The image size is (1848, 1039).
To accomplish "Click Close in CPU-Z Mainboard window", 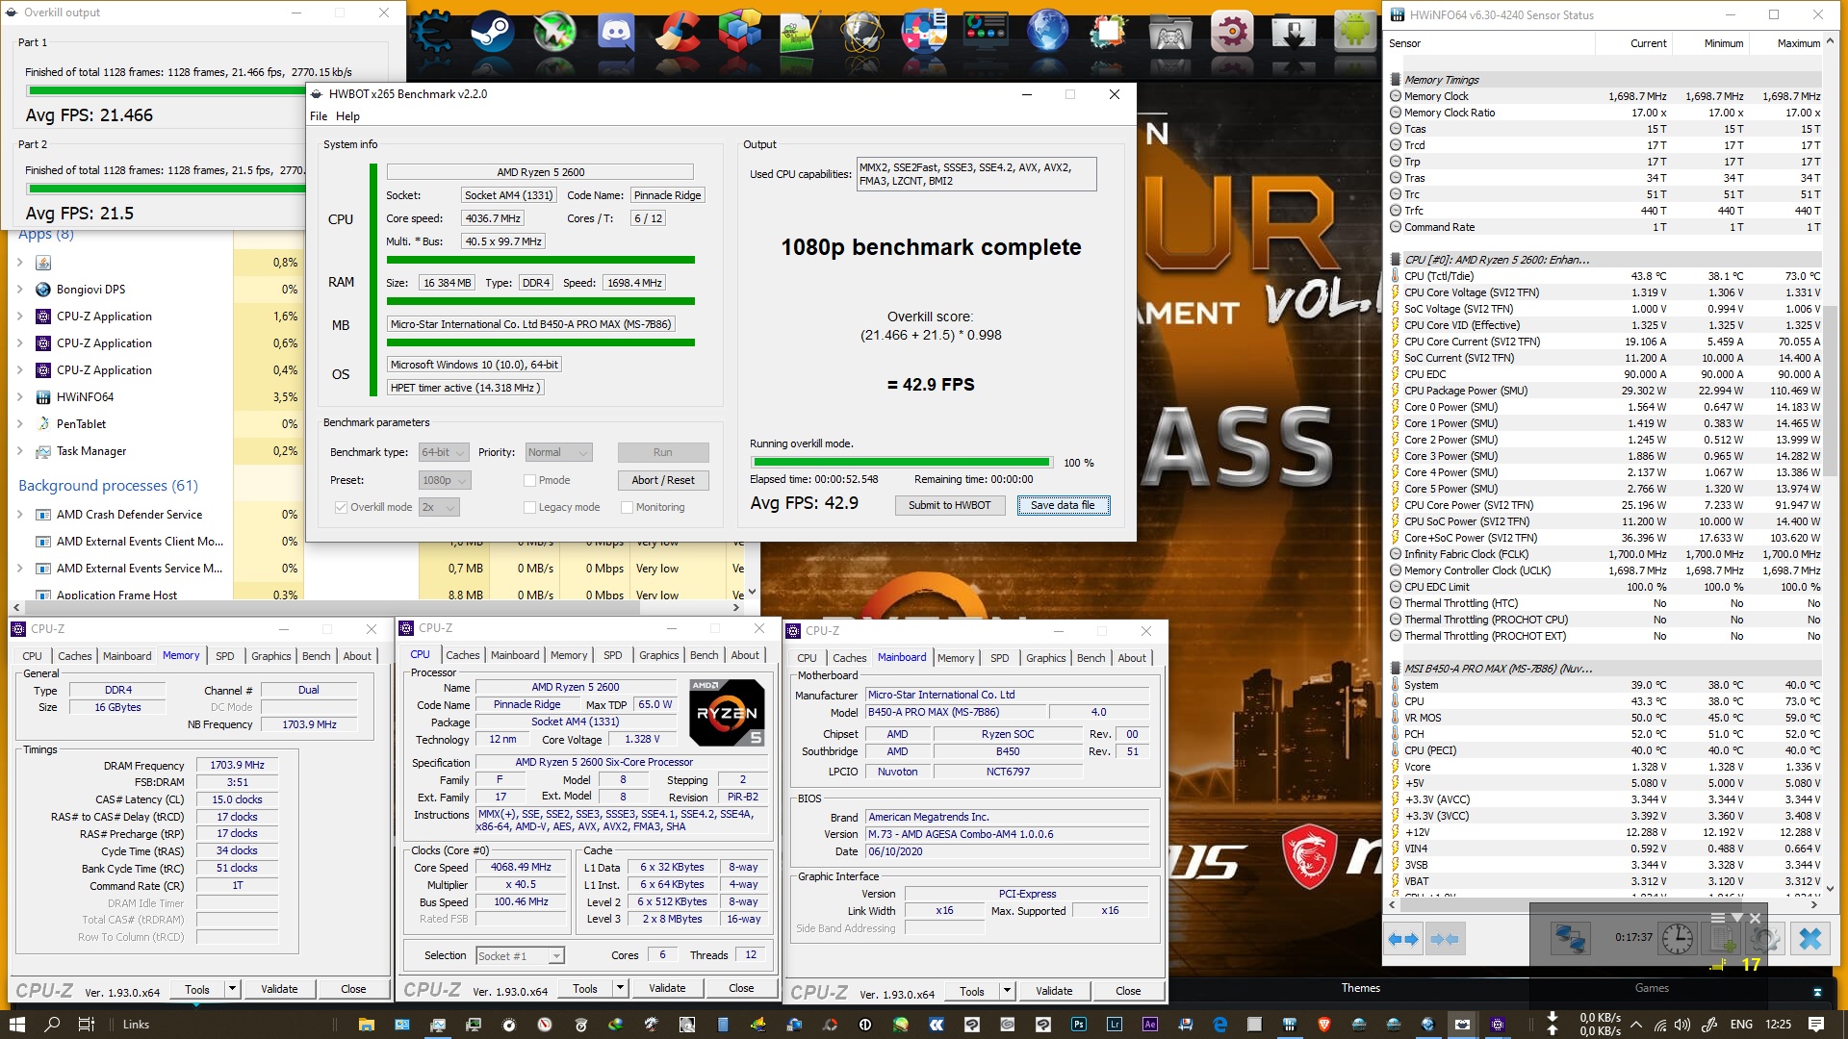I will [x=1128, y=991].
